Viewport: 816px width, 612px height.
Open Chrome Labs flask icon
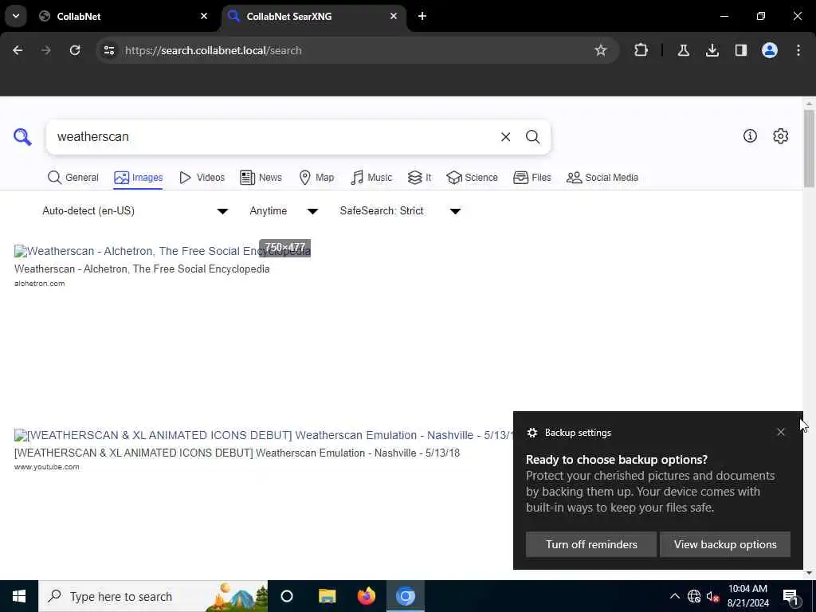pyautogui.click(x=683, y=50)
